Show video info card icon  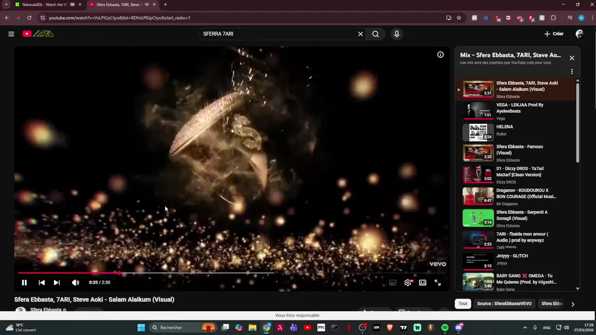pos(440,54)
